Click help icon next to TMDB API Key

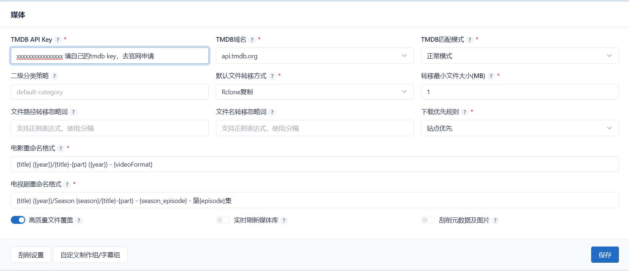pos(58,40)
